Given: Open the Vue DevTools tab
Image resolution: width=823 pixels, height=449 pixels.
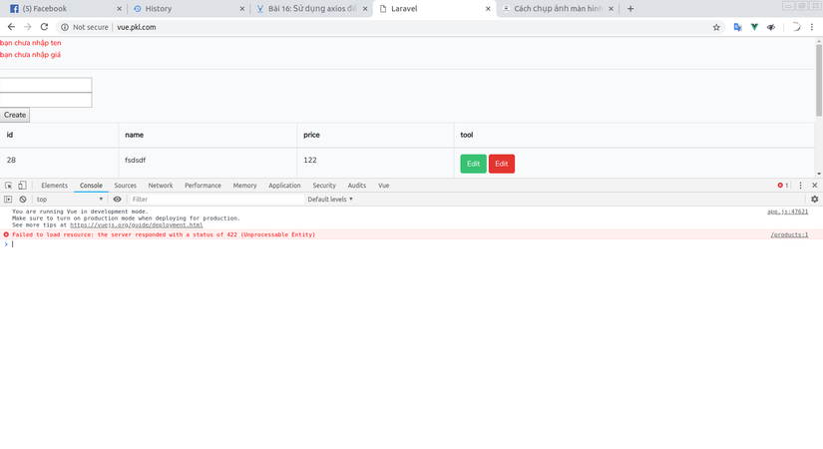Looking at the screenshot, I should coord(384,186).
